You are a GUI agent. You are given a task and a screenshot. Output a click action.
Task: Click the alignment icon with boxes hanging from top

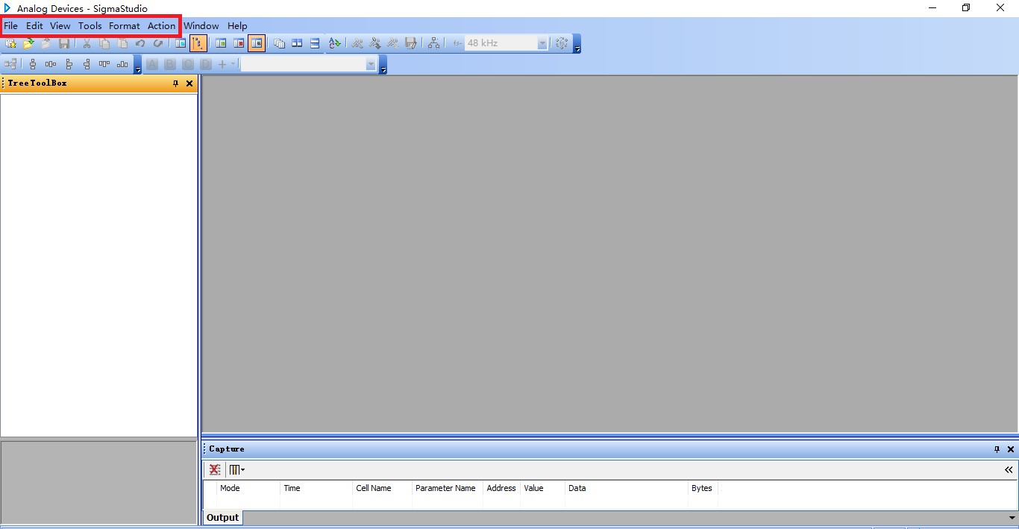pyautogui.click(x=104, y=64)
